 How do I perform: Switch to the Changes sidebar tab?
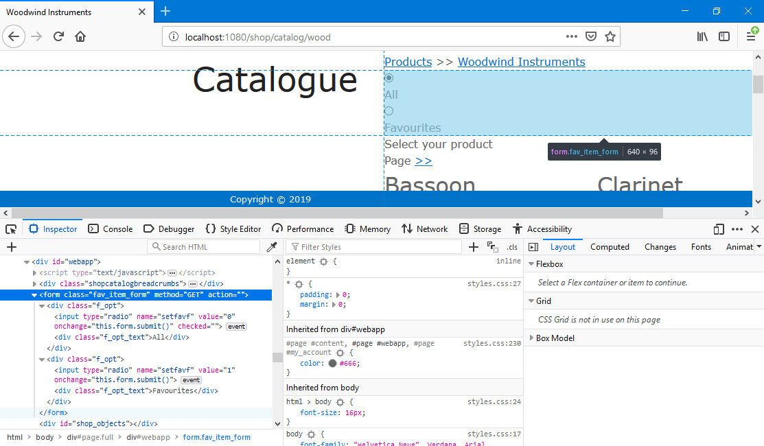(660, 247)
